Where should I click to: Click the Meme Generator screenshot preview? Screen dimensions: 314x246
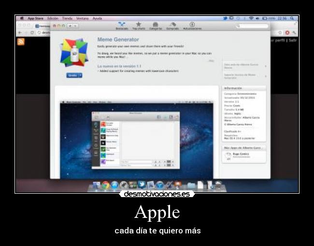pos(137,139)
